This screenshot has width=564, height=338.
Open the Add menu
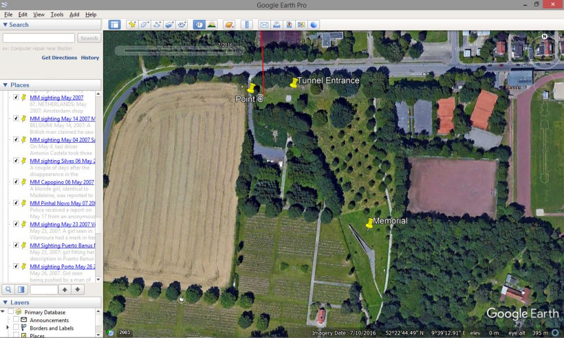tap(74, 14)
